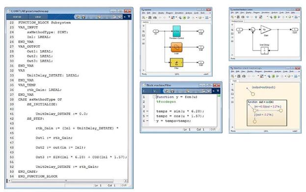The height and width of the screenshot is (192, 306).
Task: Collapse the function y = fcn(u) code fold
Action: (x=154, y=97)
